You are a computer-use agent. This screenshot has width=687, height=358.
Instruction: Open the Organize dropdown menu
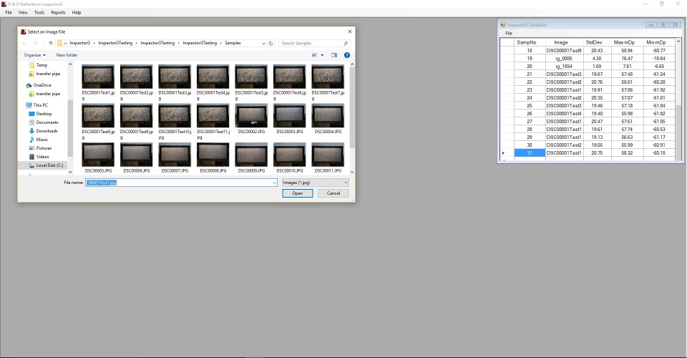click(34, 55)
